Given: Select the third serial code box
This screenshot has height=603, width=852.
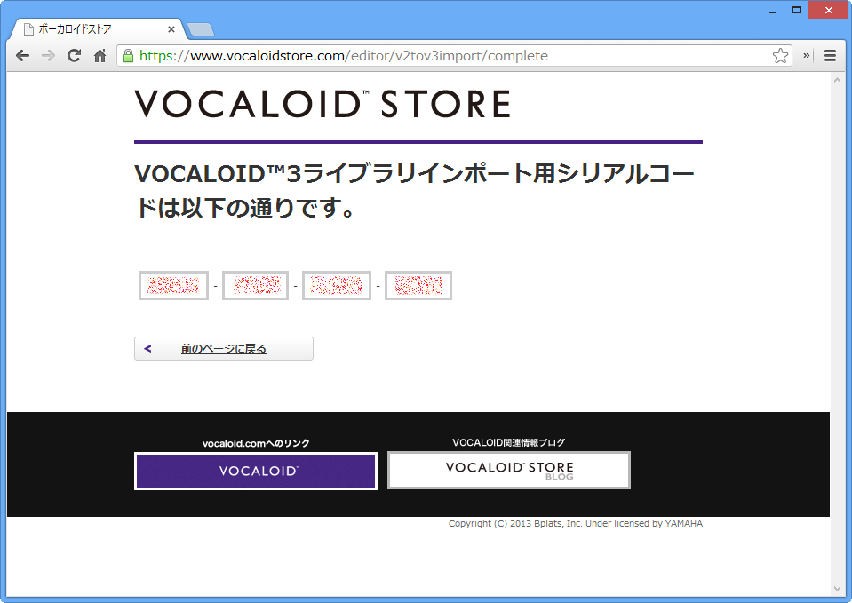Looking at the screenshot, I should point(337,285).
